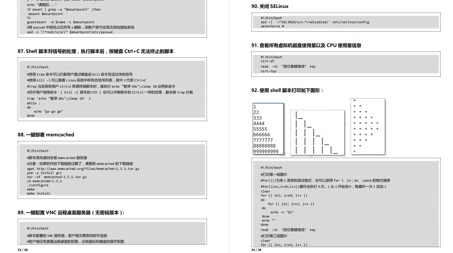Click the asterisk diamond pattern figure
The image size is (453, 253).
pos(368,126)
